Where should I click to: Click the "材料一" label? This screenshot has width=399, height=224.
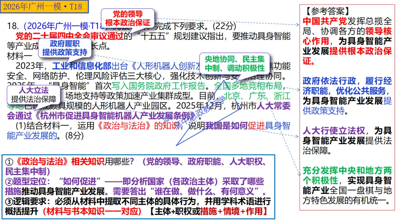click(20, 56)
